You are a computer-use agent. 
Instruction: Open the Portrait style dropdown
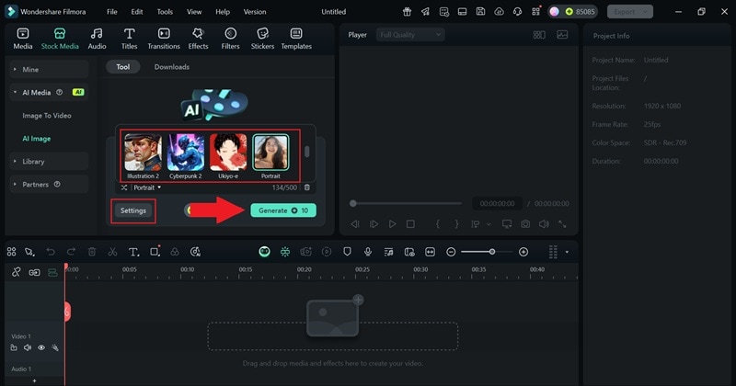(x=147, y=187)
